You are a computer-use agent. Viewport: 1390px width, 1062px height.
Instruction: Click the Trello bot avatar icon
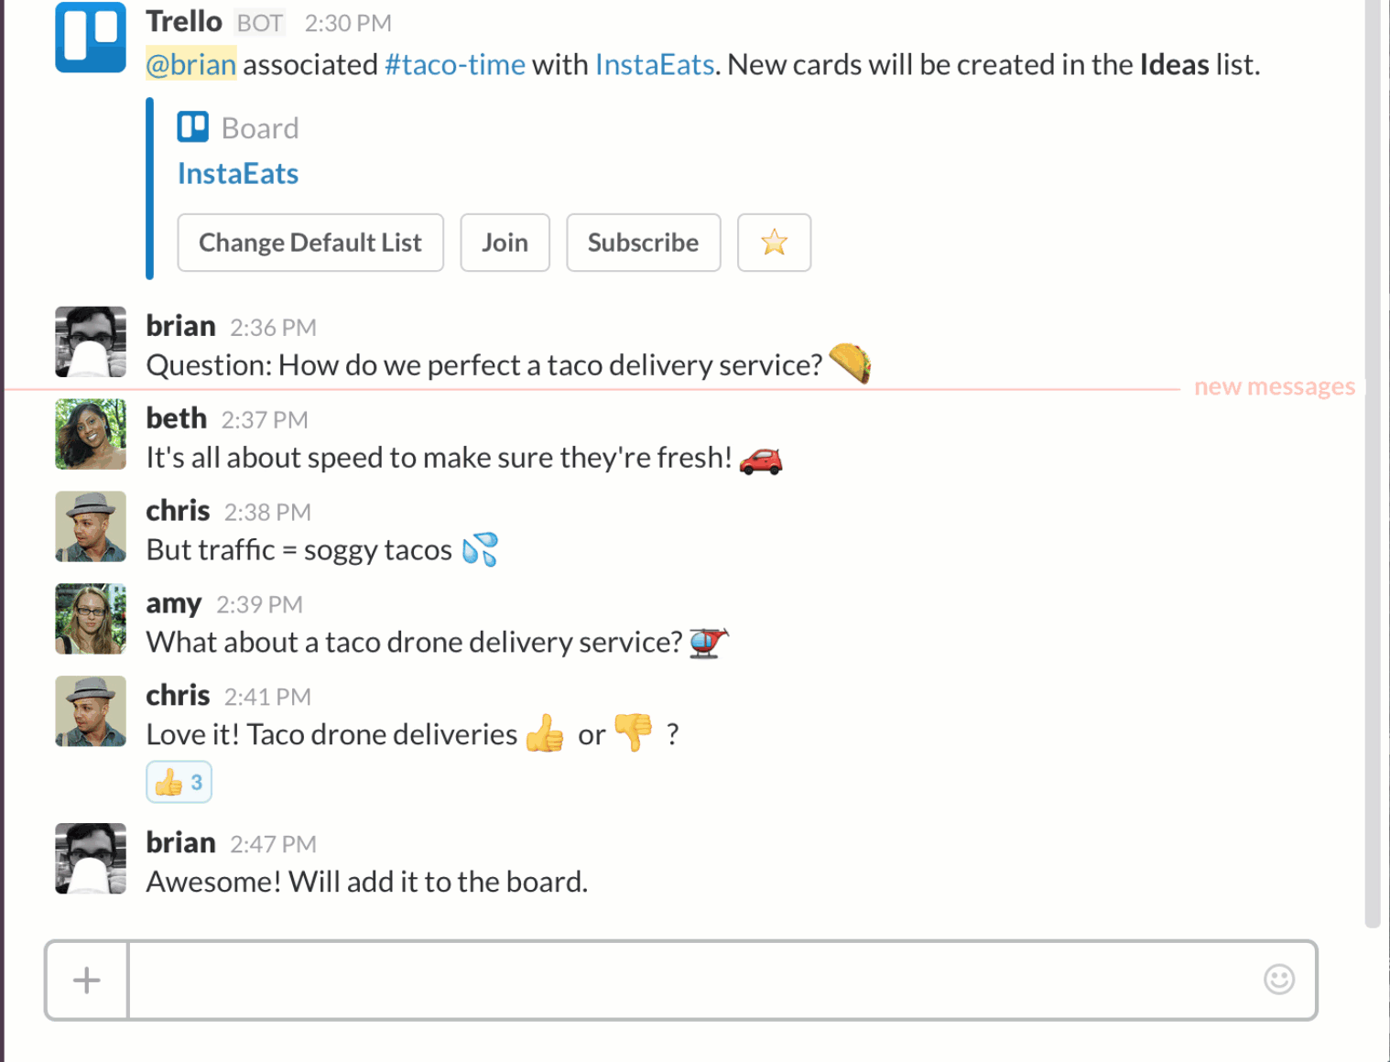point(91,37)
